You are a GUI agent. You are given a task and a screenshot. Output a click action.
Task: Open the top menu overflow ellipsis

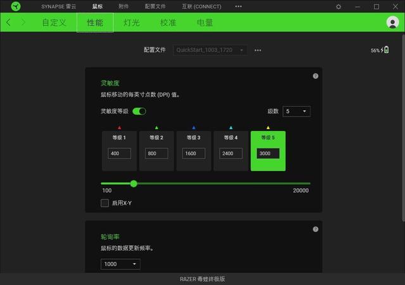tap(239, 6)
